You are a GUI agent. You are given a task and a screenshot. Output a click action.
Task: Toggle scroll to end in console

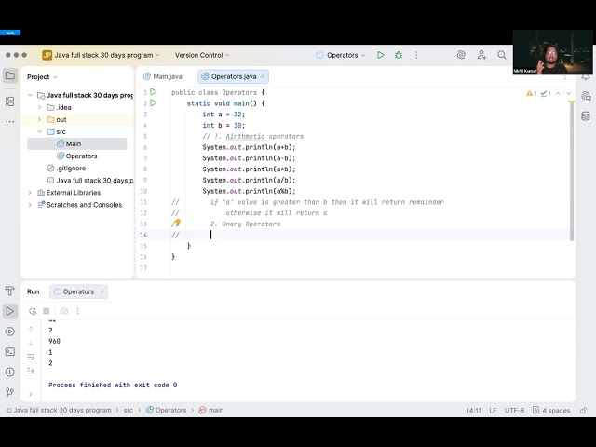pyautogui.click(x=31, y=371)
